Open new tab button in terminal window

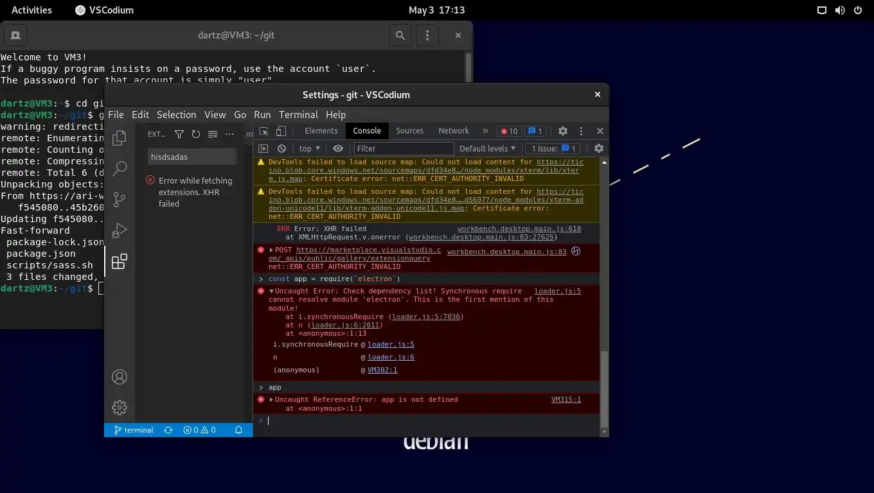[15, 35]
